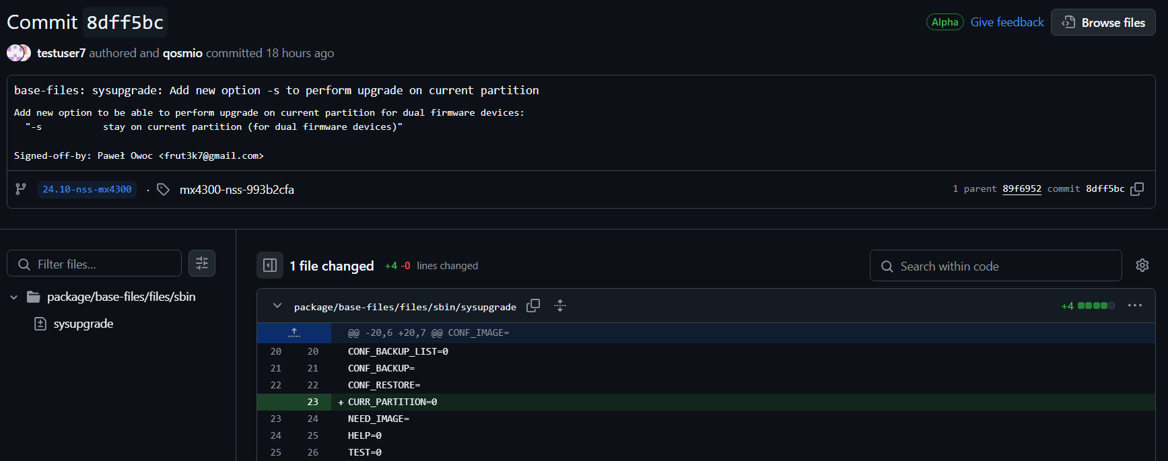Image resolution: width=1168 pixels, height=461 pixels.
Task: Click into the Filter files field
Action: coord(101,264)
